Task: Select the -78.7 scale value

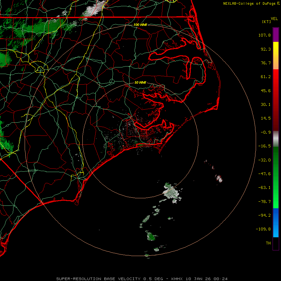Action: 264,202
